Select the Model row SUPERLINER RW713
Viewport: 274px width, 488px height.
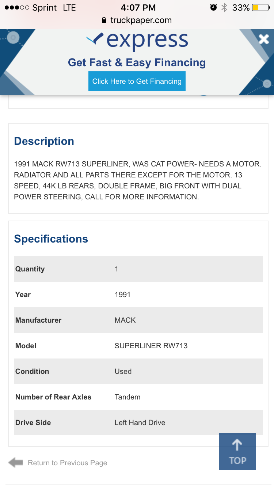tap(138, 346)
